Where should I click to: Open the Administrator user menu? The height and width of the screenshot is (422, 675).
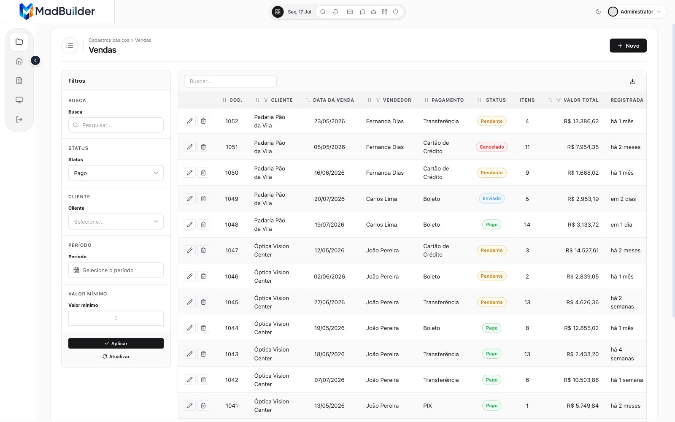(x=636, y=12)
